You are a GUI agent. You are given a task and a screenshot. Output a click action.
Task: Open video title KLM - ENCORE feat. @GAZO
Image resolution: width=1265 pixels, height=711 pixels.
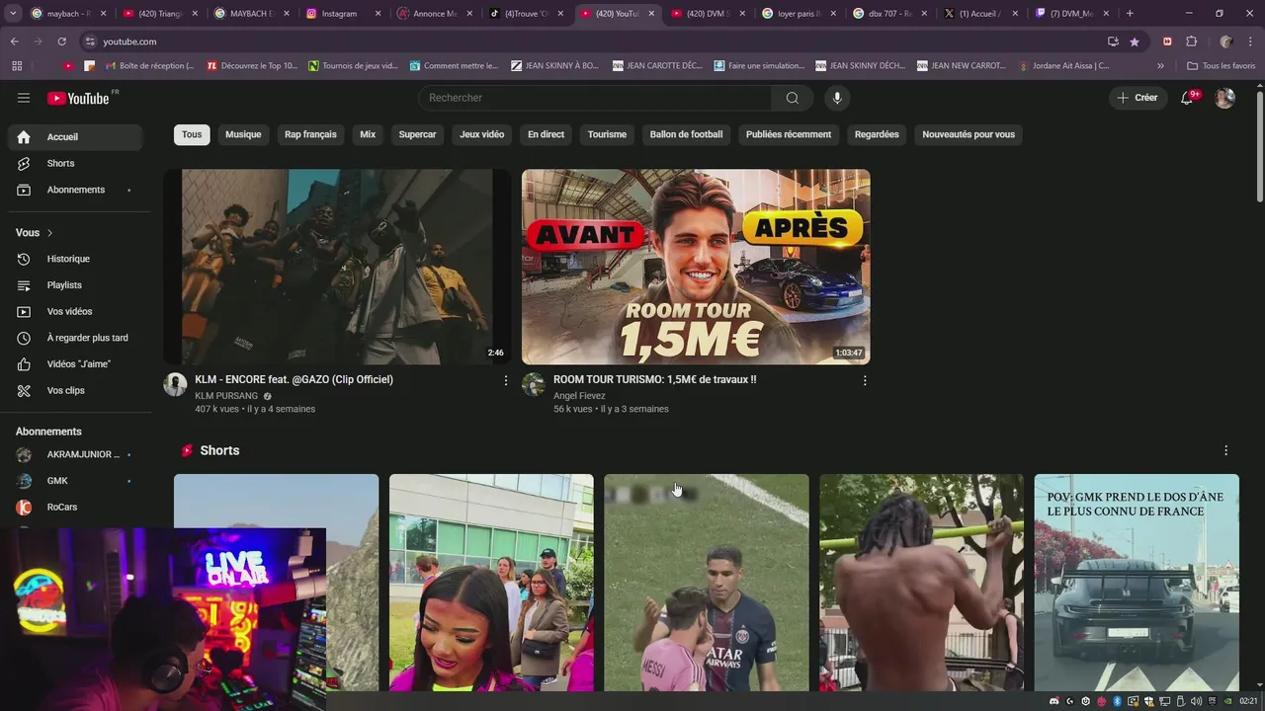294,379
